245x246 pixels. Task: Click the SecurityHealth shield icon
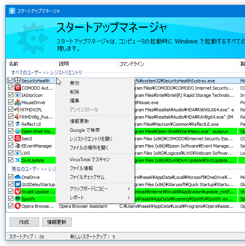(17, 80)
